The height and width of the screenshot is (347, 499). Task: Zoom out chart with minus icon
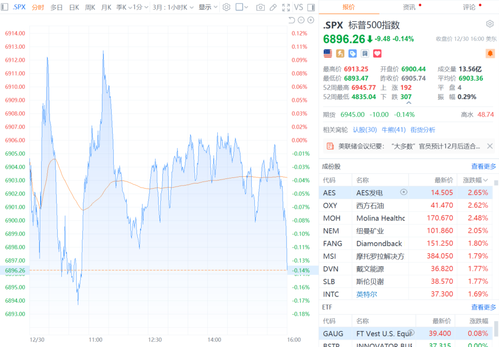(x=301, y=20)
